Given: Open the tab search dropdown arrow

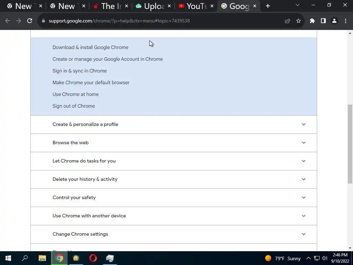Looking at the screenshot, I should (x=297, y=5).
